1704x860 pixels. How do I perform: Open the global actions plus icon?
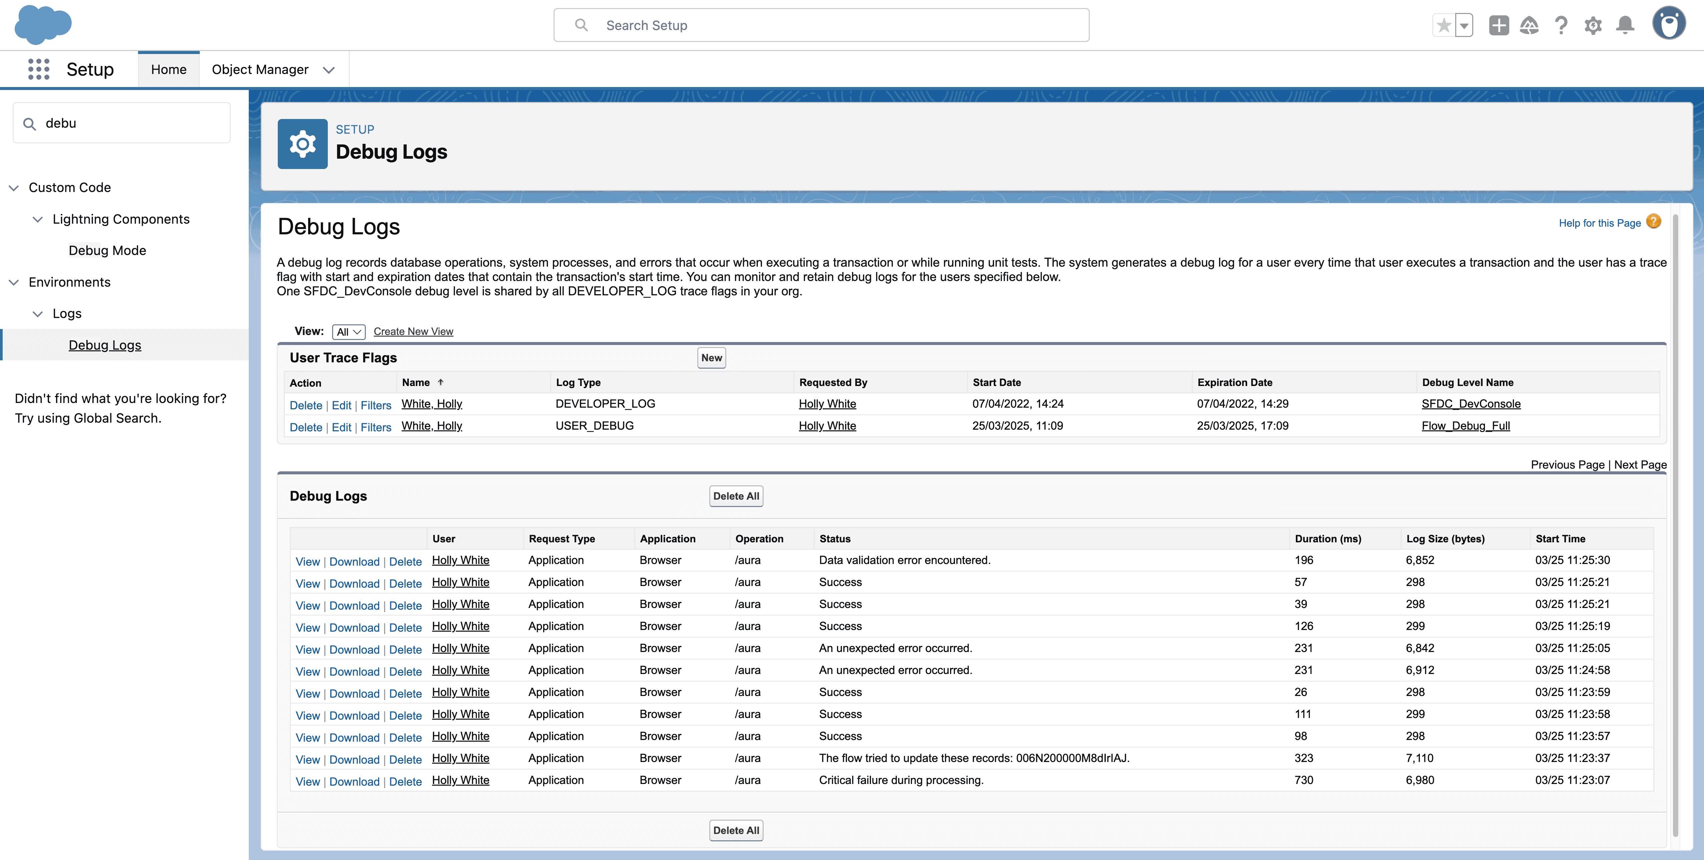tap(1498, 25)
